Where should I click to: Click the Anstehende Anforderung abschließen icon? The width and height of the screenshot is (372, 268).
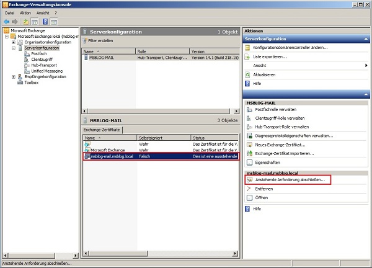tap(249, 180)
